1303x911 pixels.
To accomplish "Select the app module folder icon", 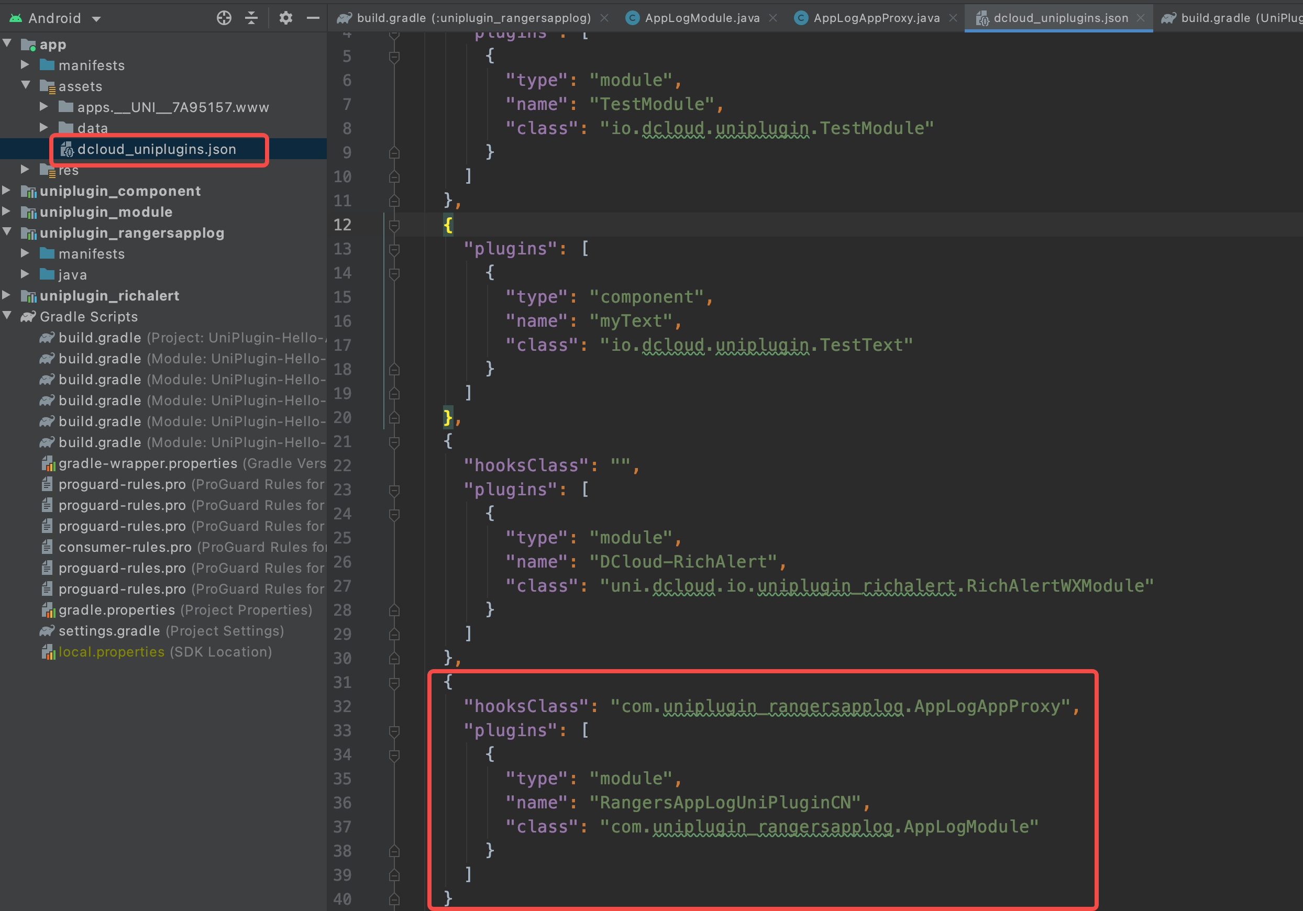I will point(28,45).
